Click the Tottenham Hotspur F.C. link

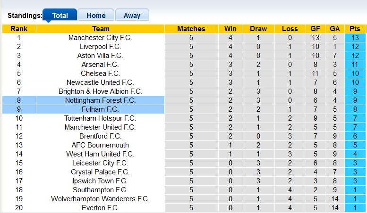(100, 118)
